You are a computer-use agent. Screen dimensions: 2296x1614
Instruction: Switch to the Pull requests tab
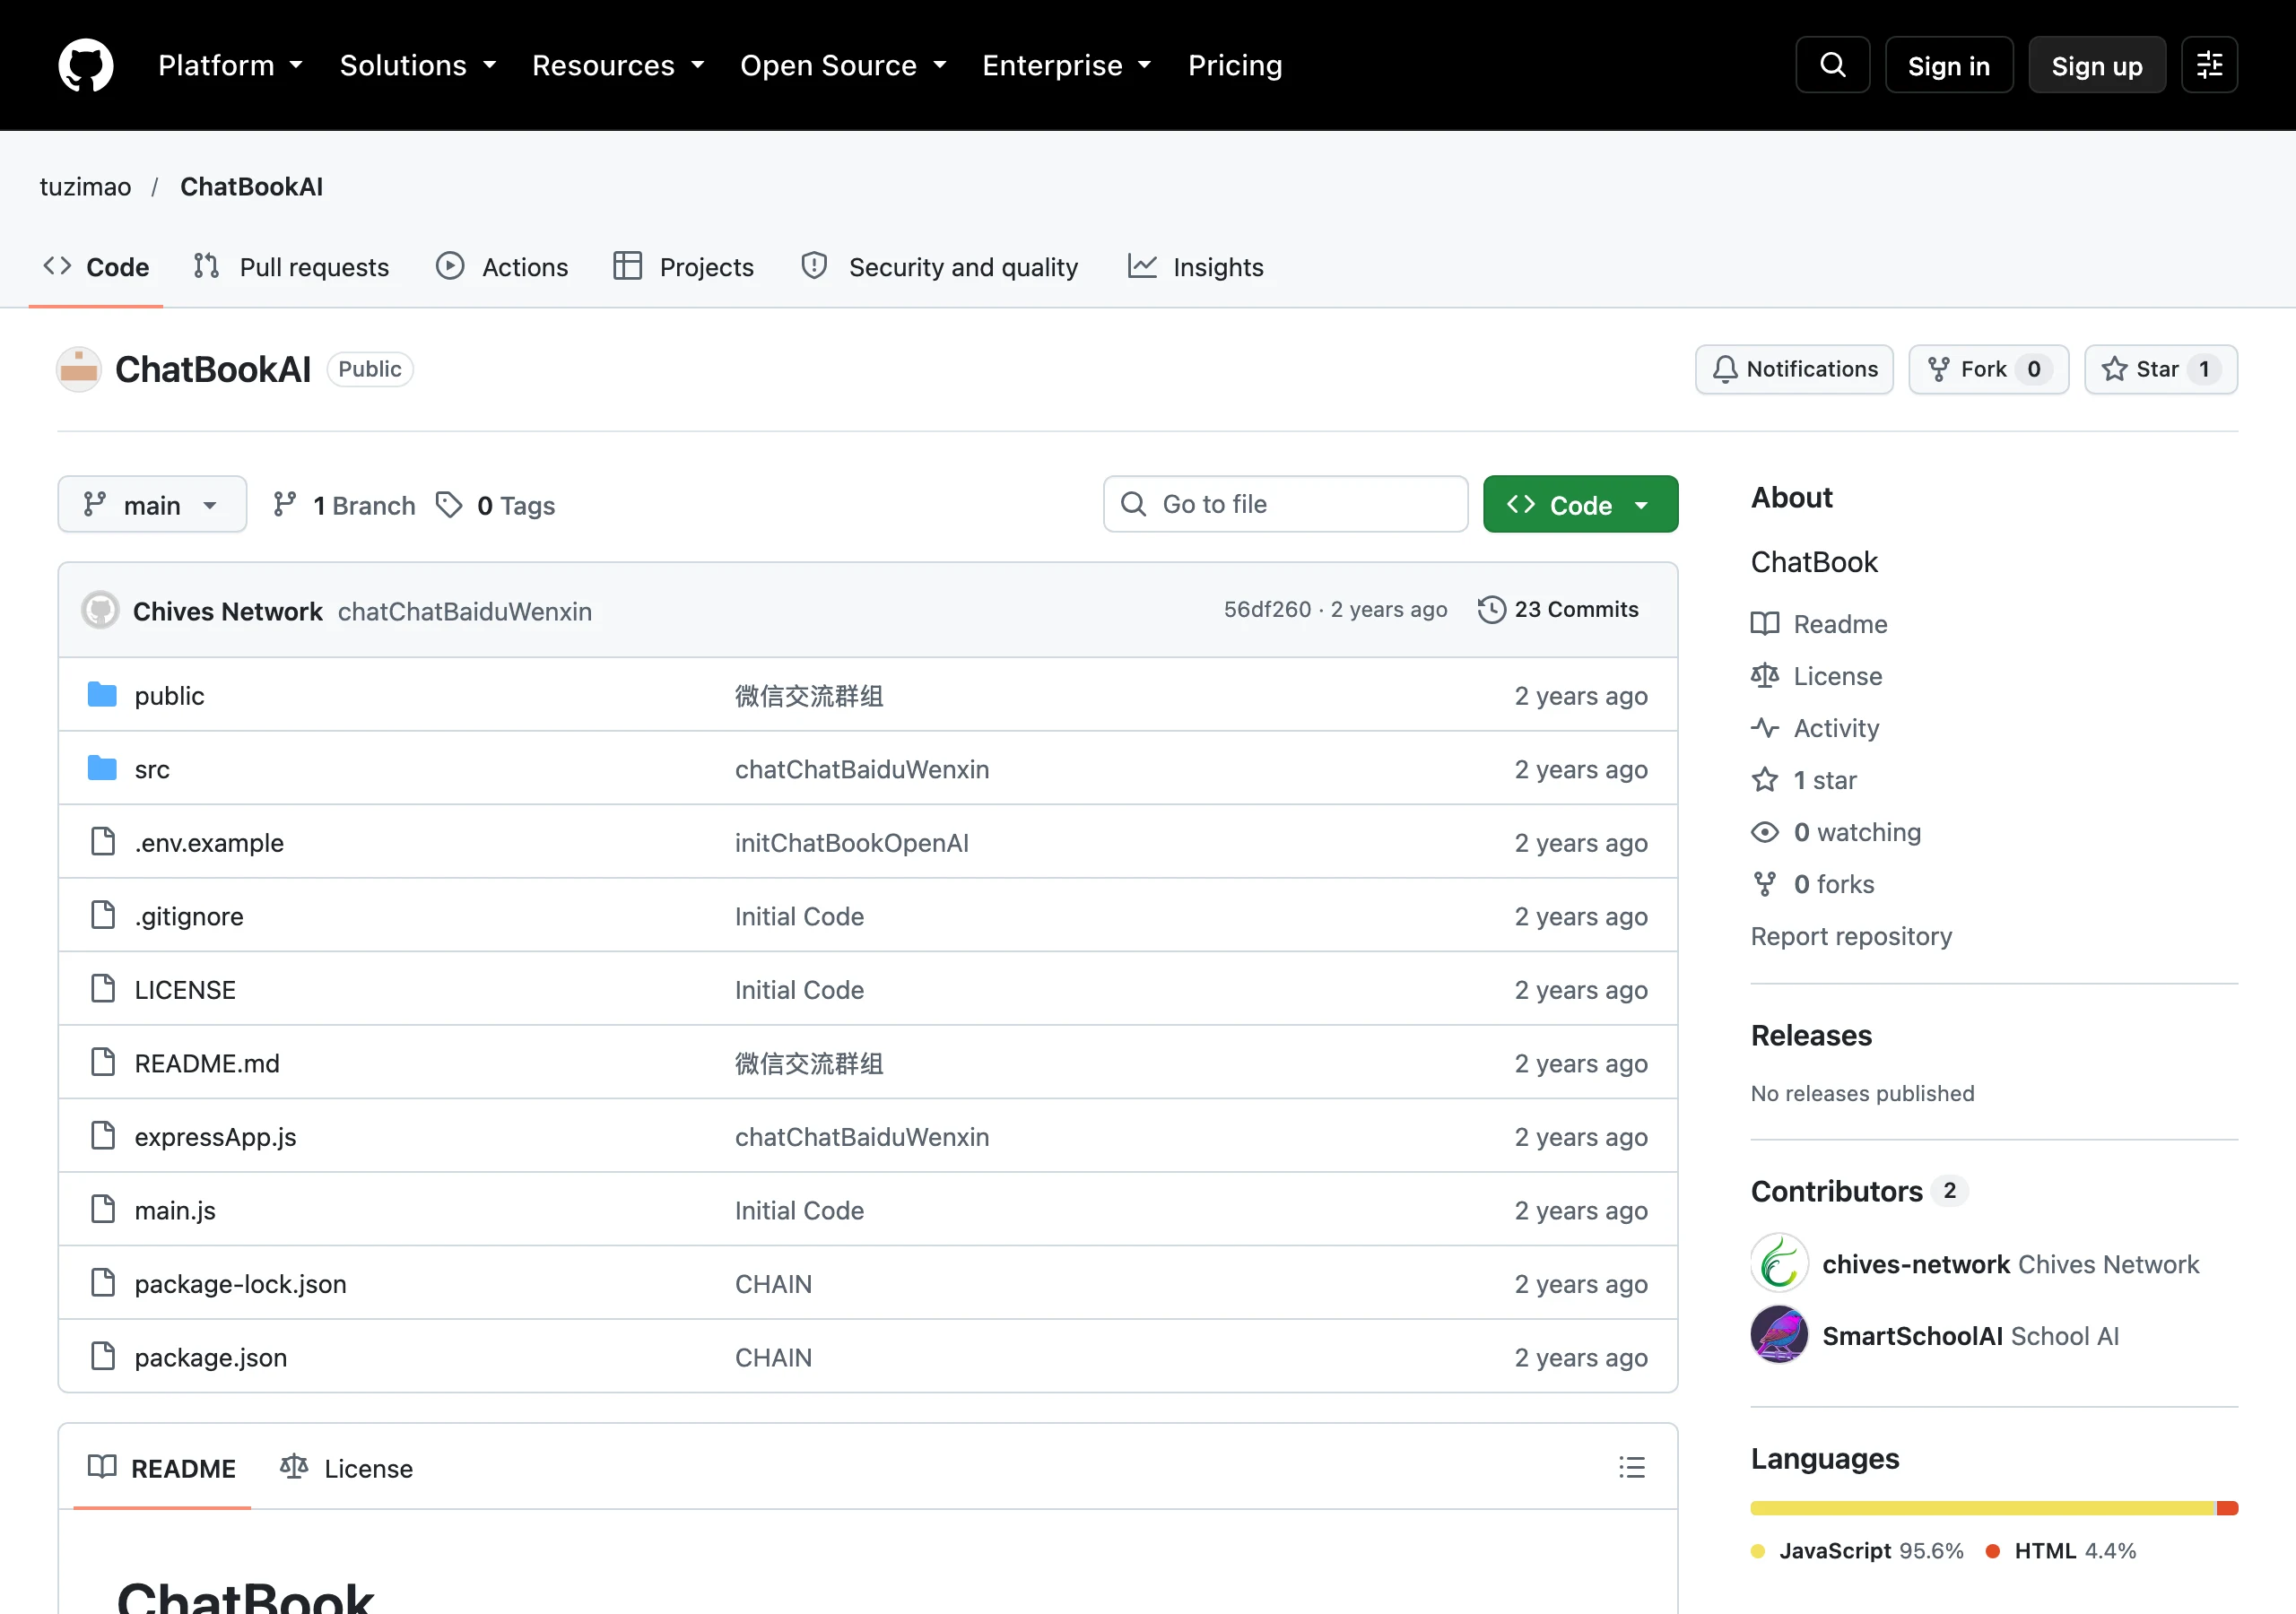coord(291,267)
